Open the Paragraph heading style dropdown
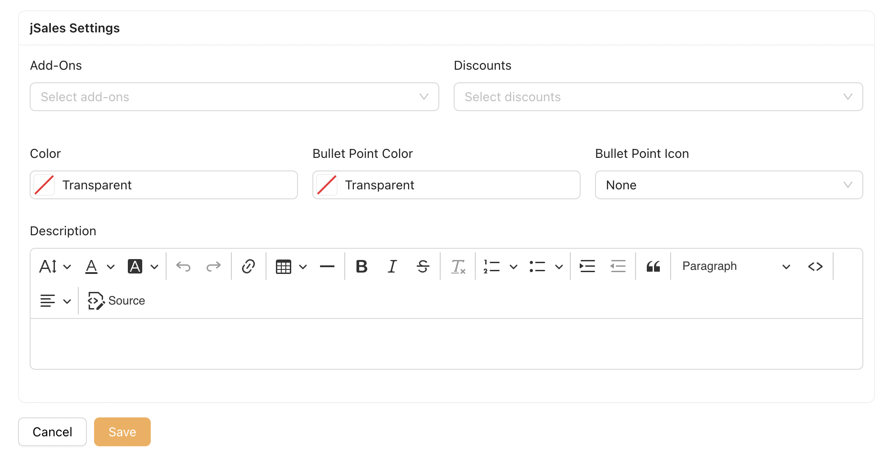Image resolution: width=893 pixels, height=457 pixels. coord(736,266)
